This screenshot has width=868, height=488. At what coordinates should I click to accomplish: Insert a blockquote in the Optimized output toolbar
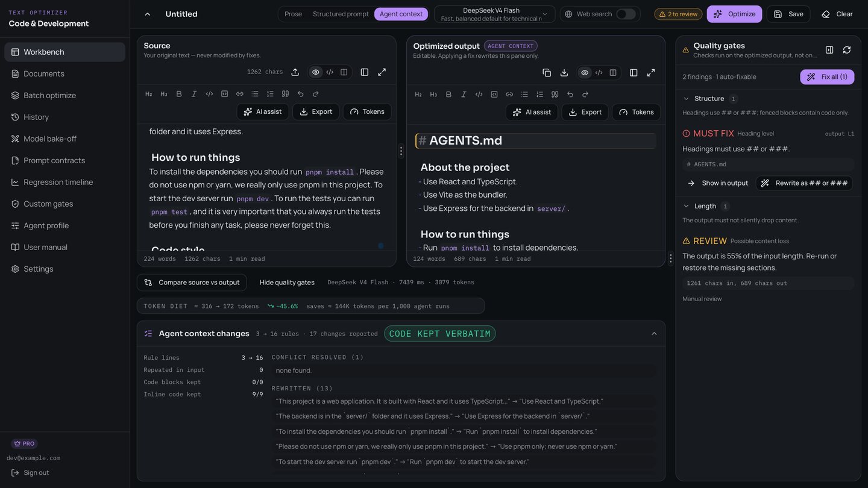555,94
